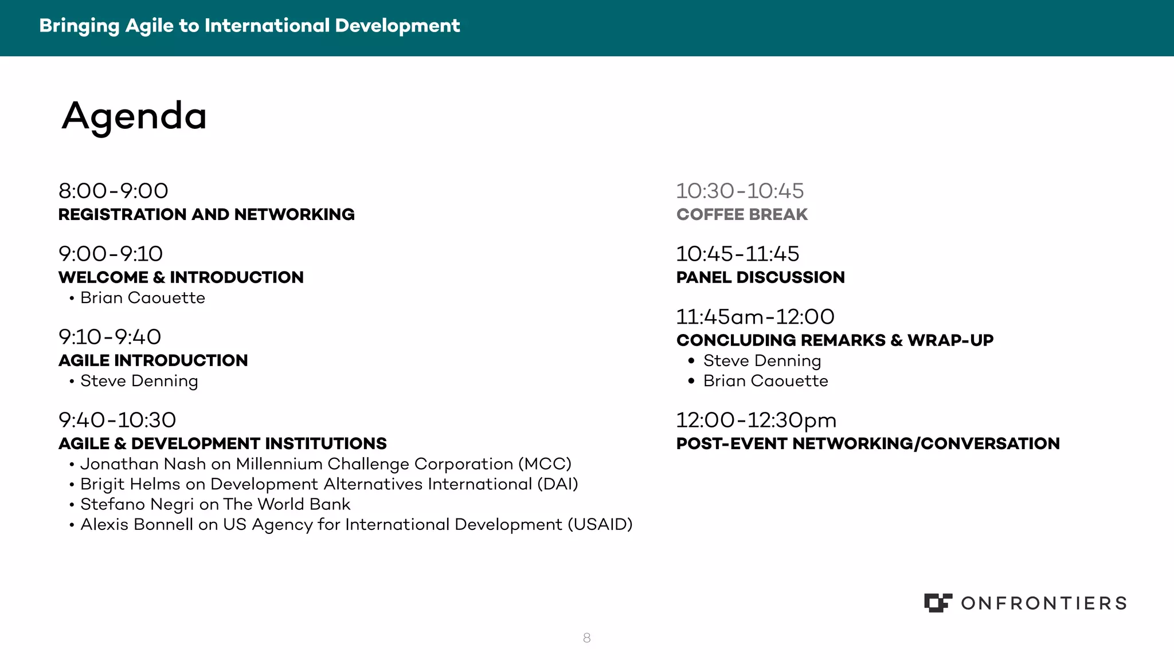This screenshot has width=1174, height=660.
Task: Click the header title Bringing Agile to International Development
Action: (249, 26)
